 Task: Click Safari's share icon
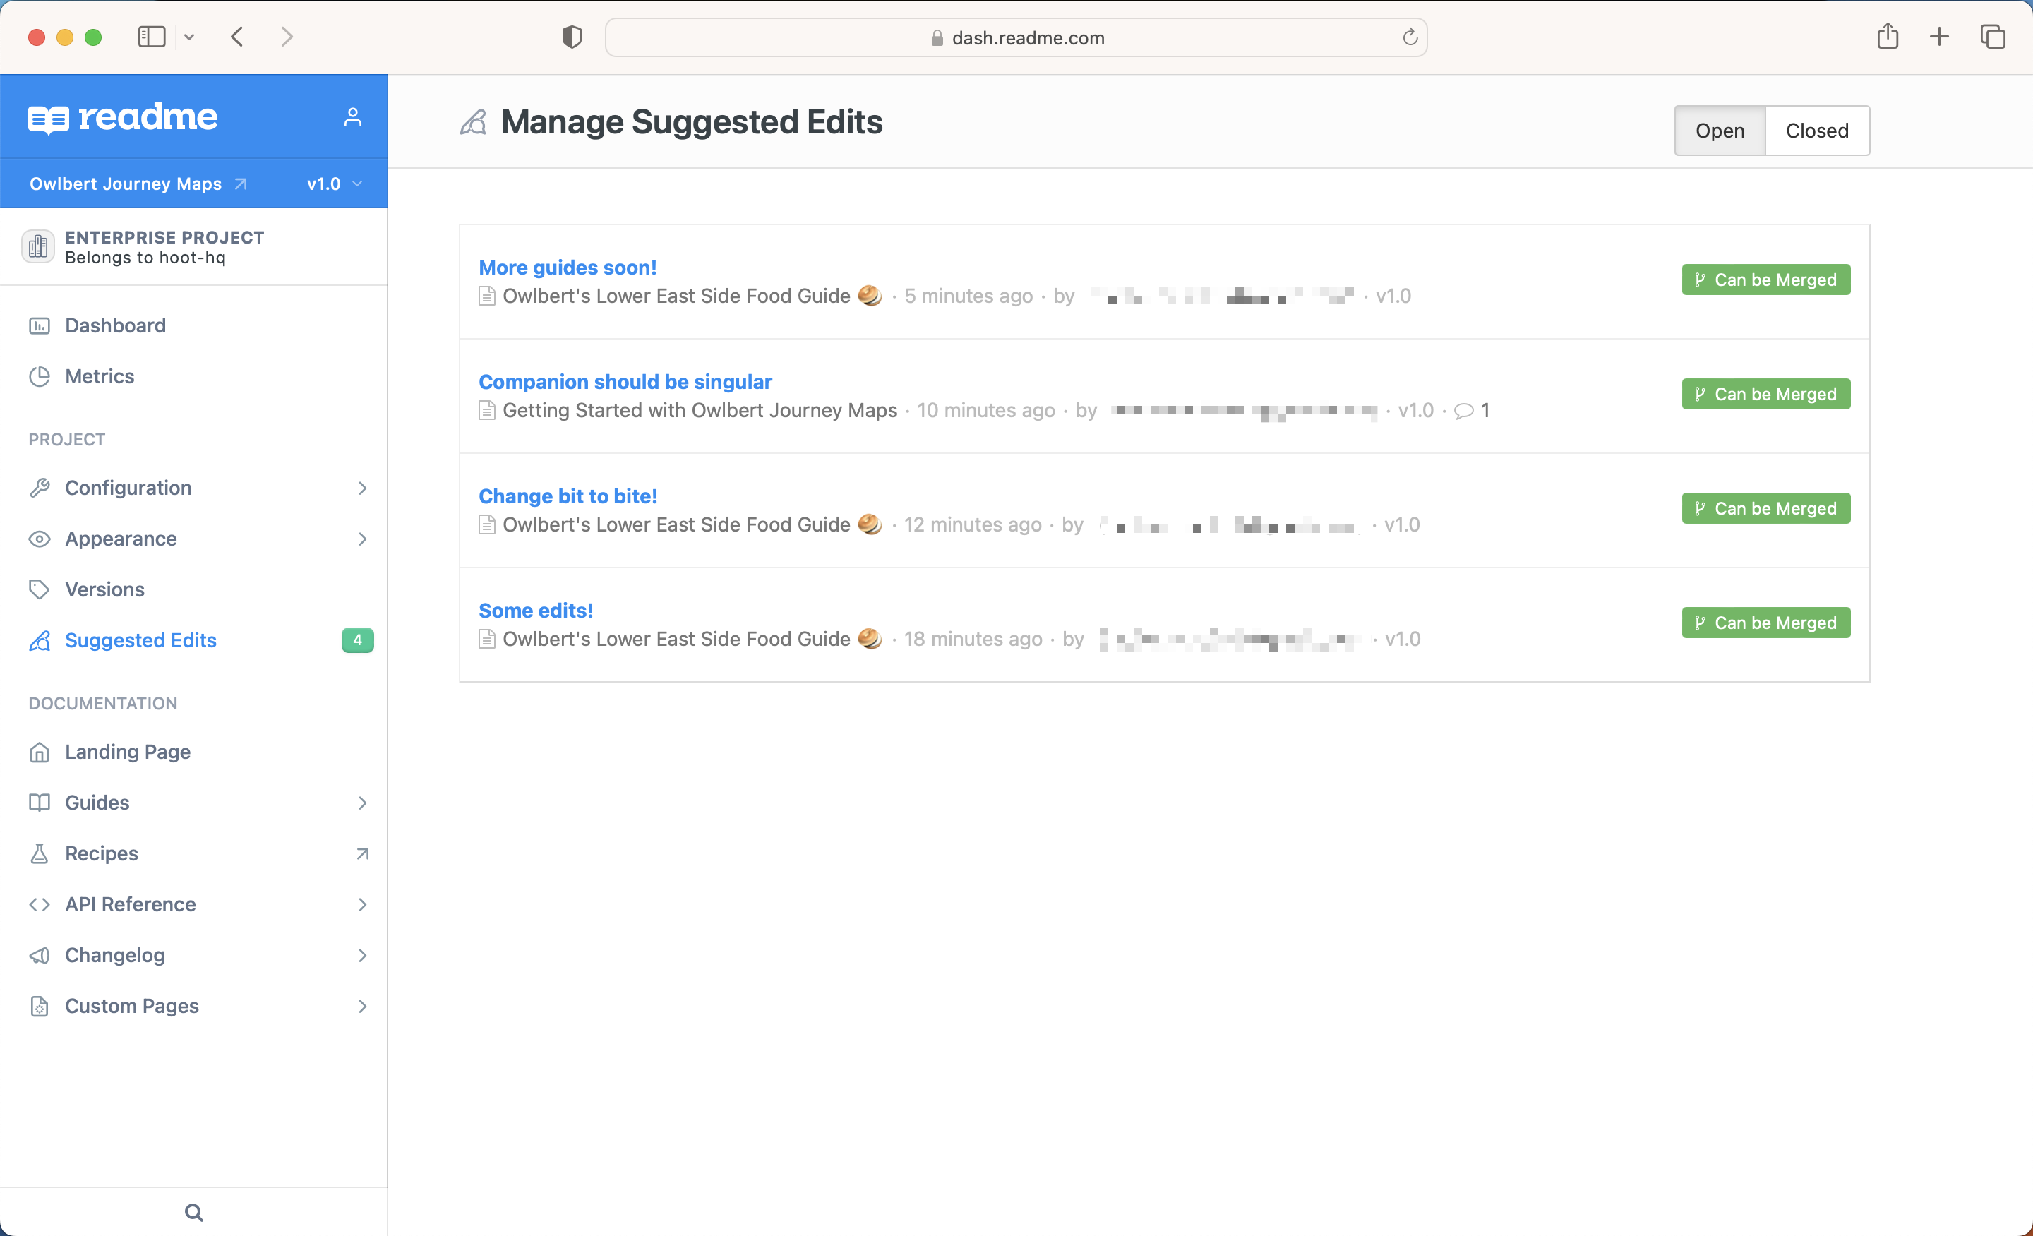(x=1887, y=37)
